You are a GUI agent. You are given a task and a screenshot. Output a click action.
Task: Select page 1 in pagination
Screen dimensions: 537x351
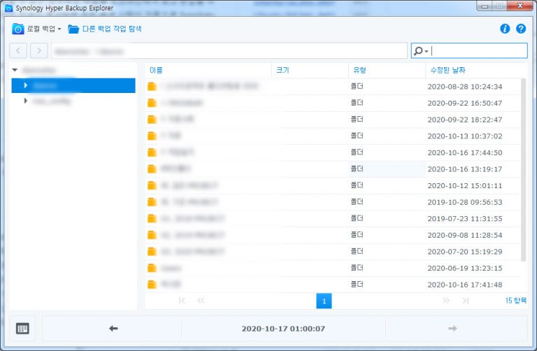tap(324, 301)
